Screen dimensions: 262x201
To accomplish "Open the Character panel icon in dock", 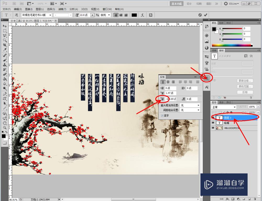I will click(x=207, y=87).
